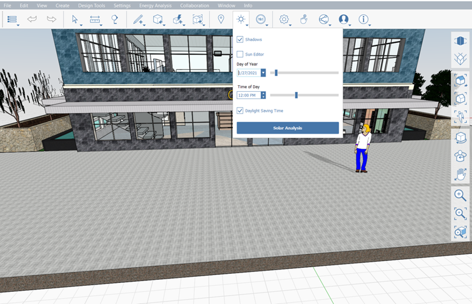
Task: Activate the lasso selection tool icon
Action: pos(114,19)
